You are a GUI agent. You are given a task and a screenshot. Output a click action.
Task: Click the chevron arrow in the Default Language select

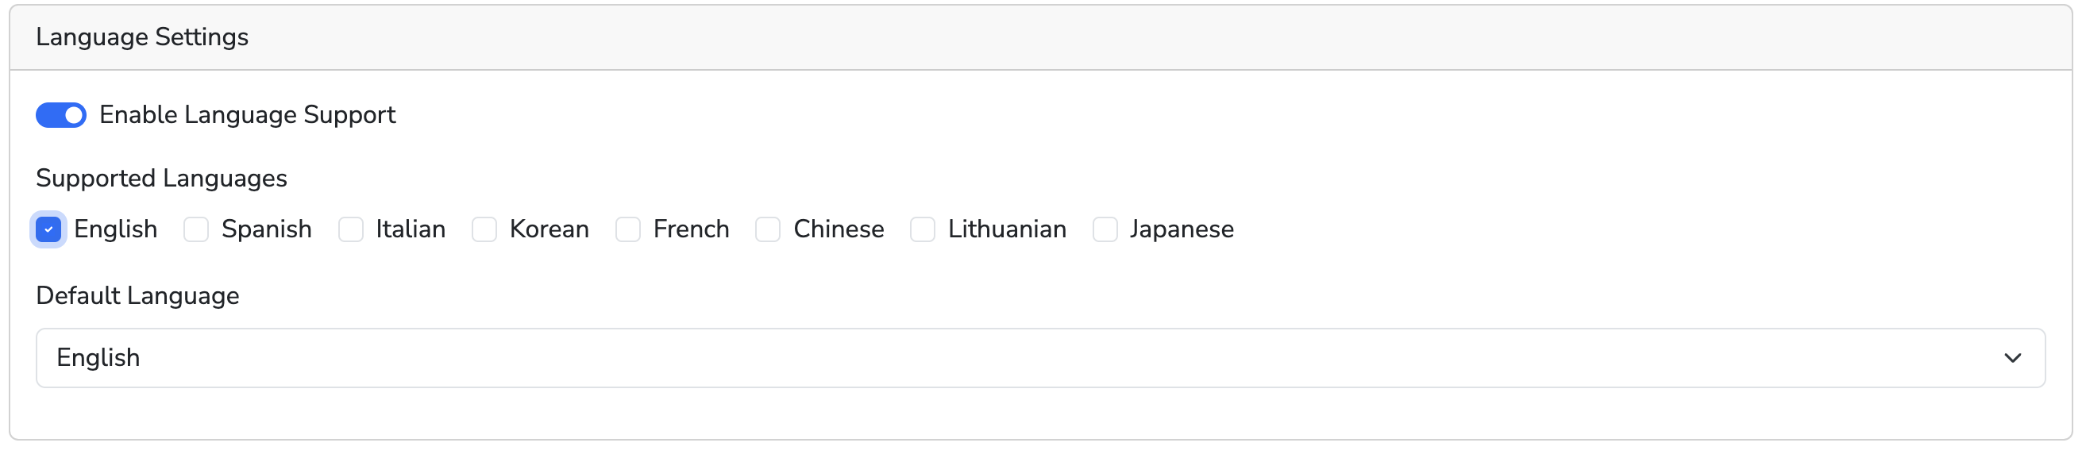click(2012, 358)
